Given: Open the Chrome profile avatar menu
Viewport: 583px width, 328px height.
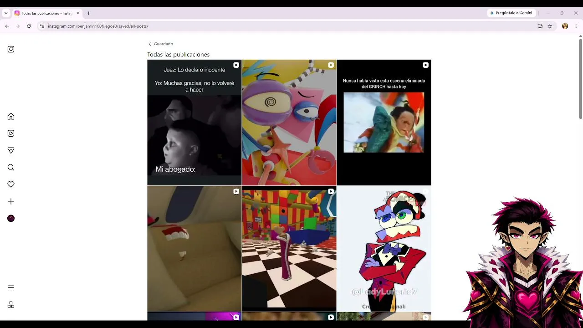Looking at the screenshot, I should [x=565, y=26].
